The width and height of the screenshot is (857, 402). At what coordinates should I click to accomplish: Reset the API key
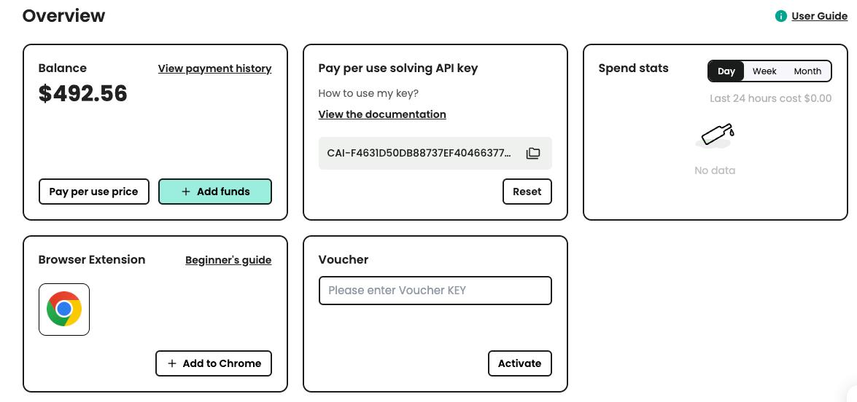click(527, 192)
